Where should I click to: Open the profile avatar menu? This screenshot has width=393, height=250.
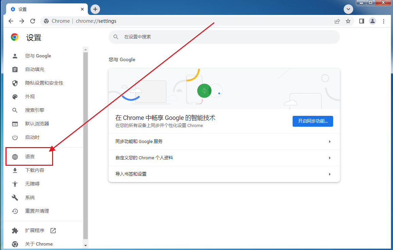(373, 21)
